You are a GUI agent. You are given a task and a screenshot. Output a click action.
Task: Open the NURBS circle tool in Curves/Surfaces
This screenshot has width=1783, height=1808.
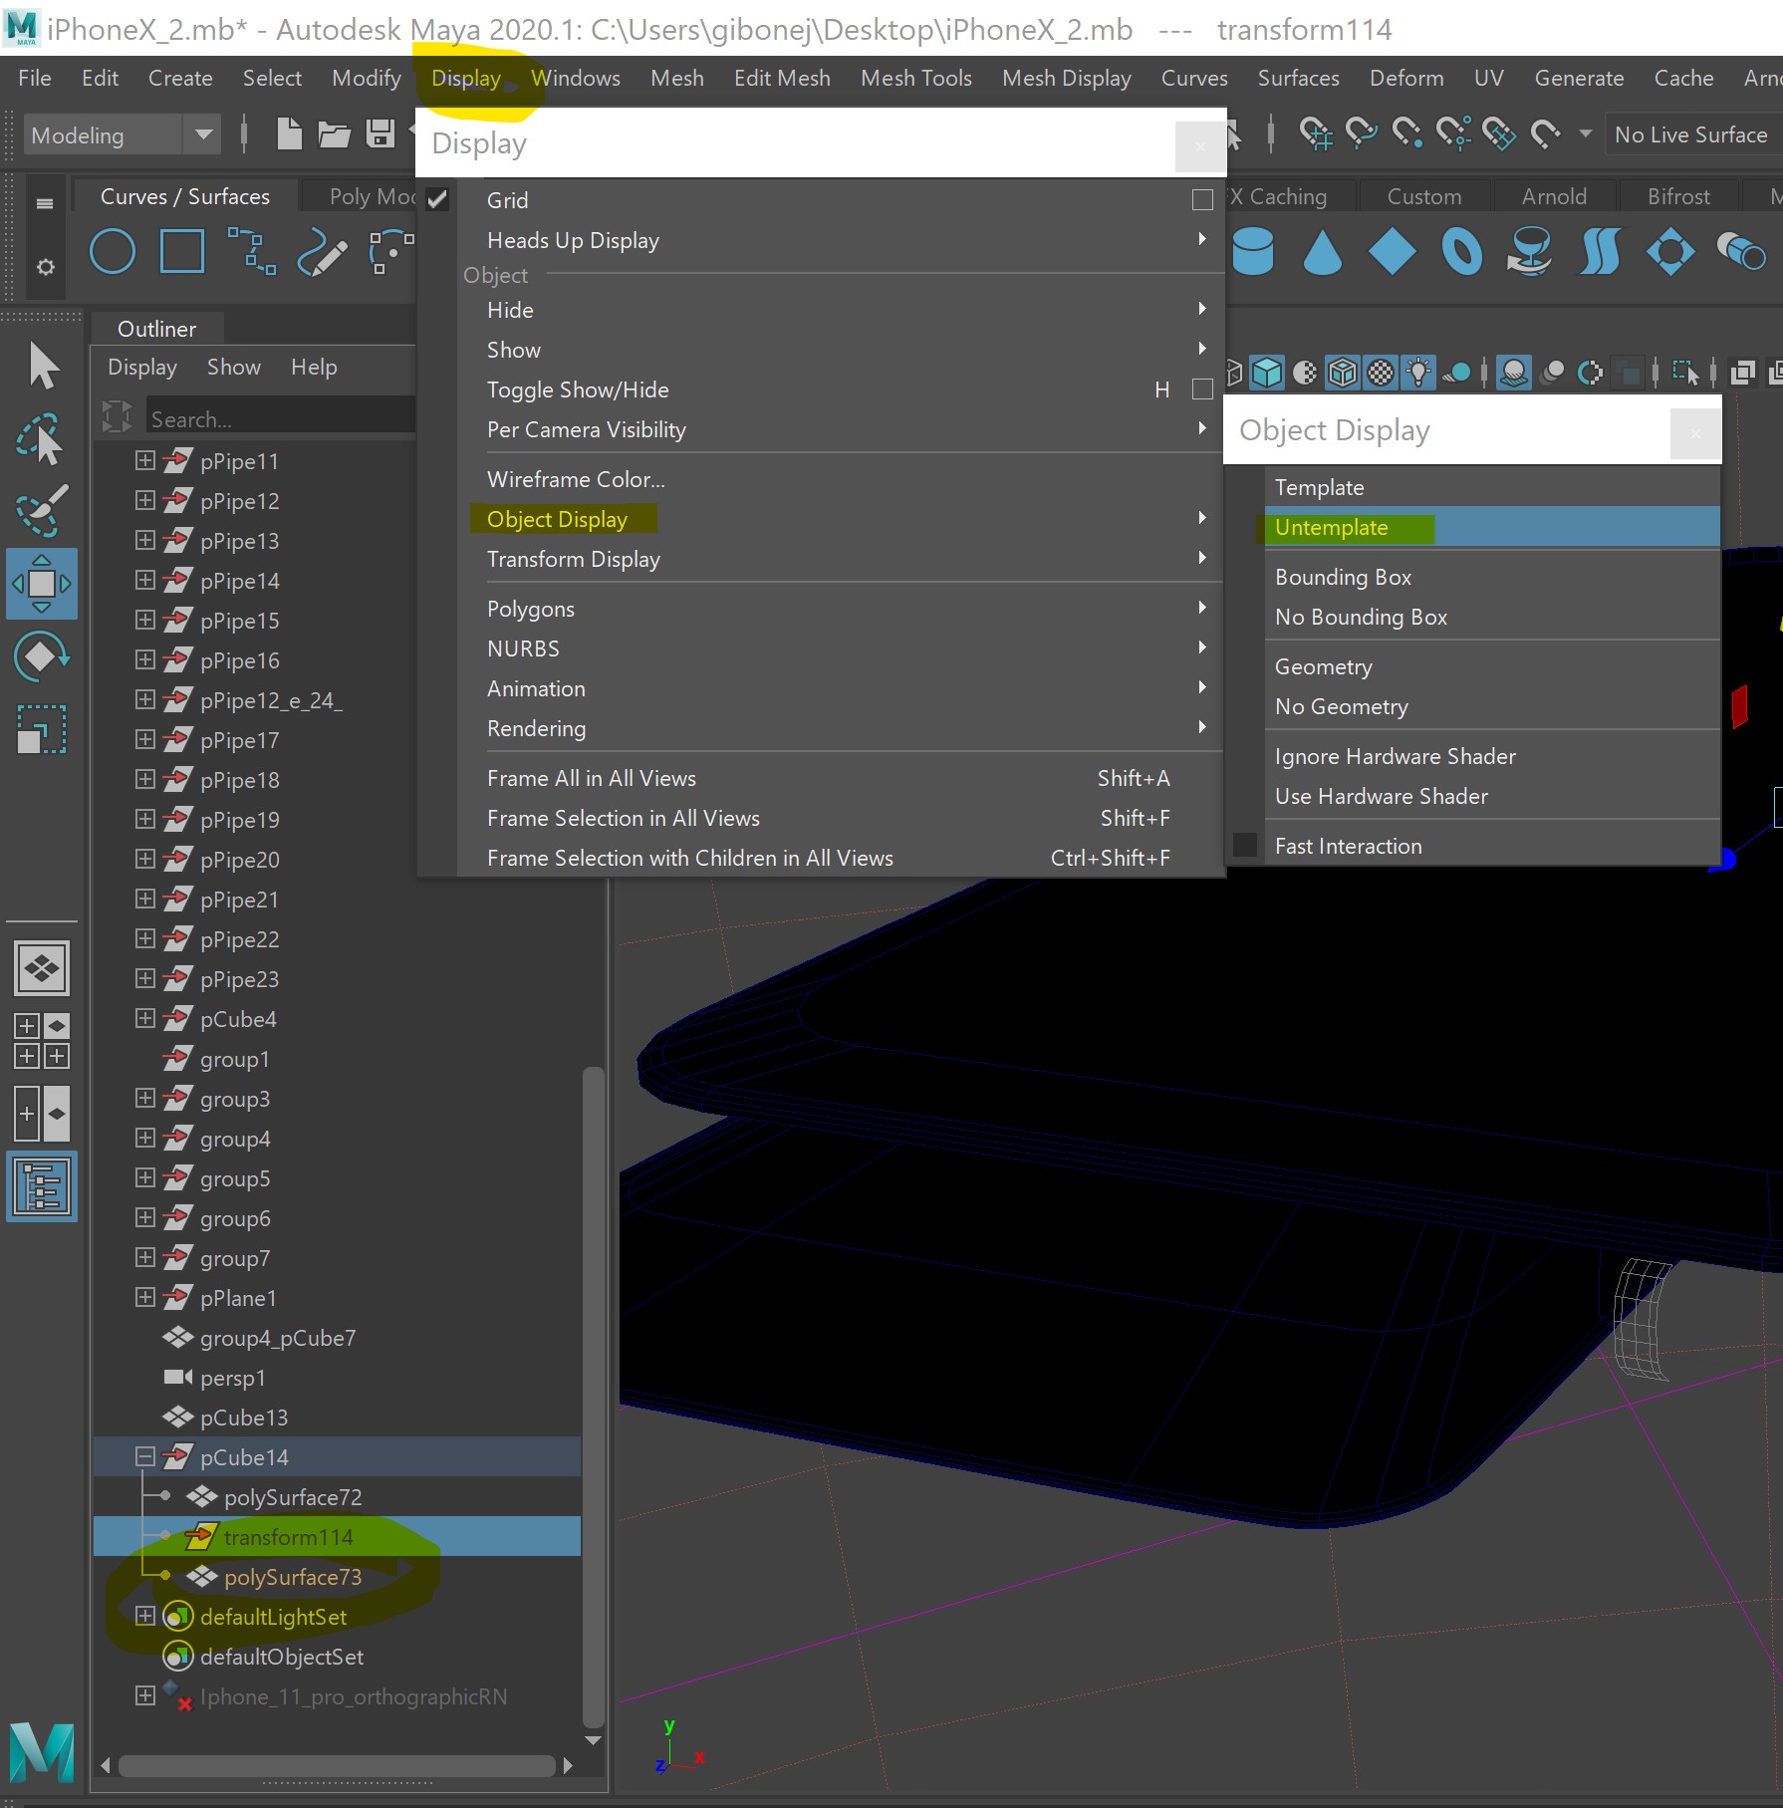112,251
